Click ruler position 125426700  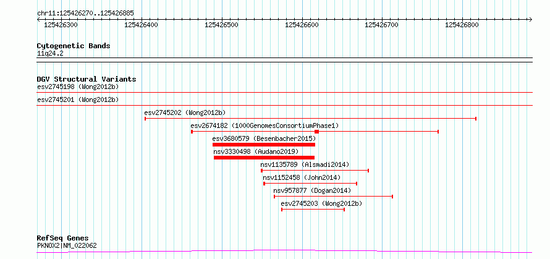pos(382,25)
